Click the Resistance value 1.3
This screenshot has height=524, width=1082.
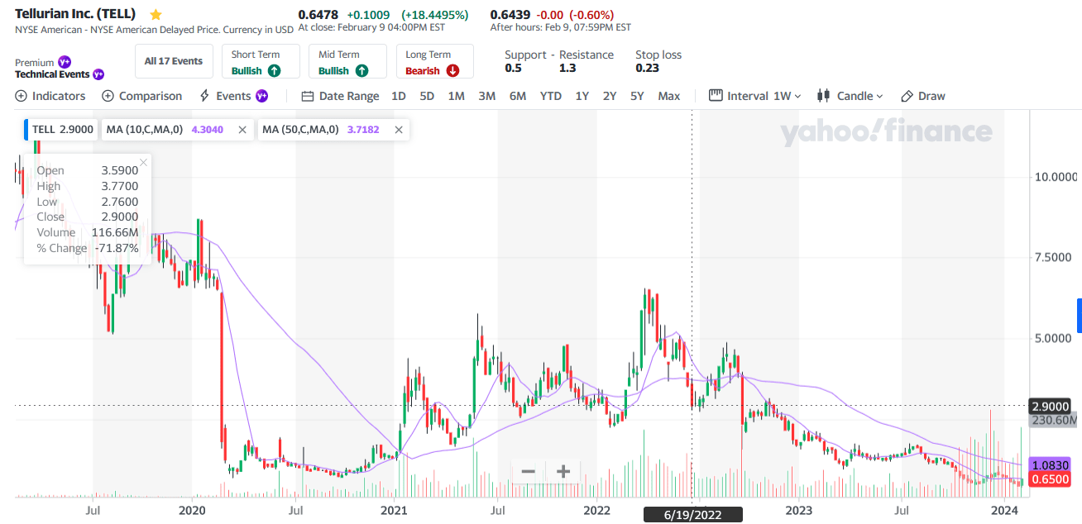[567, 69]
